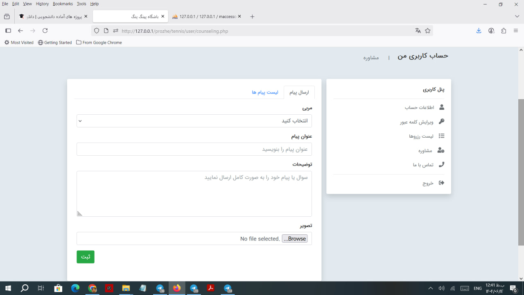Click Browse to choose an image file
The height and width of the screenshot is (295, 524).
(294, 239)
